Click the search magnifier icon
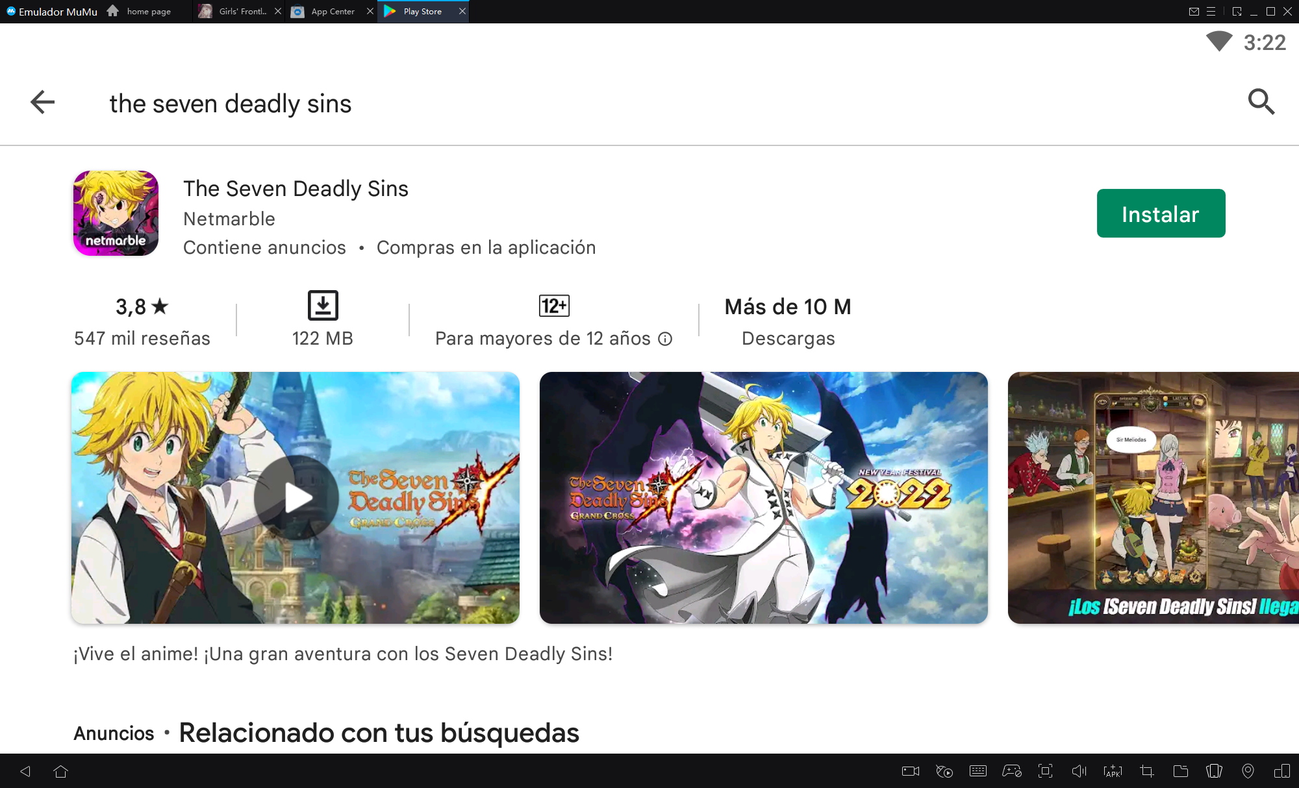Screen dimensions: 1299x788 click(x=1261, y=102)
